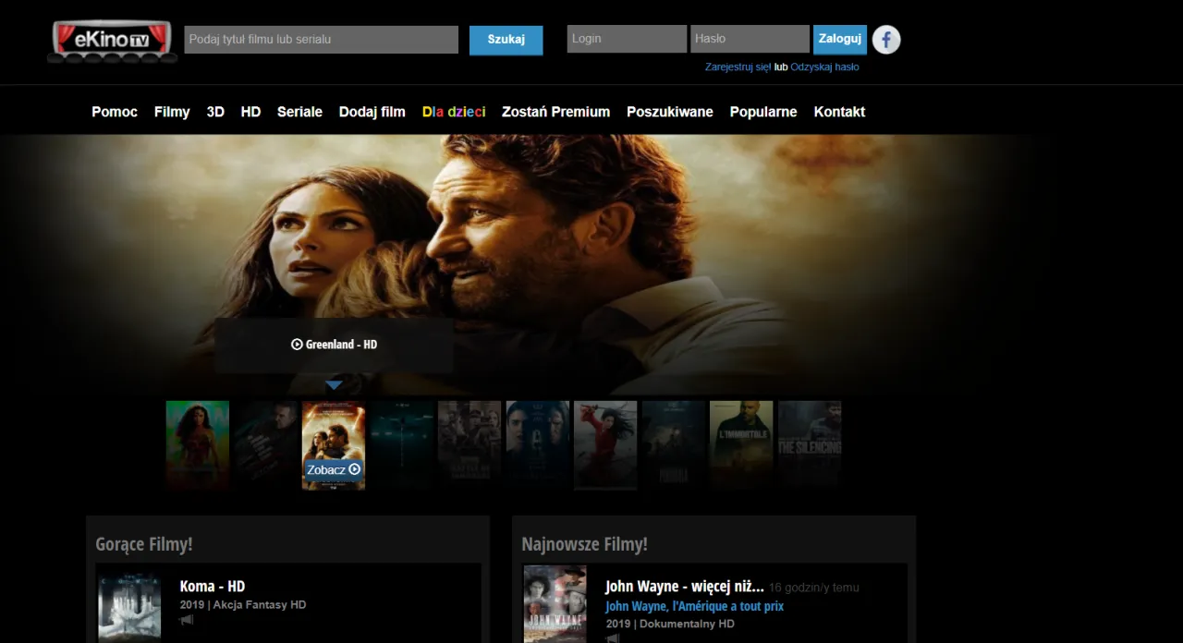Open the Koma - HD movie title

pos(213,586)
